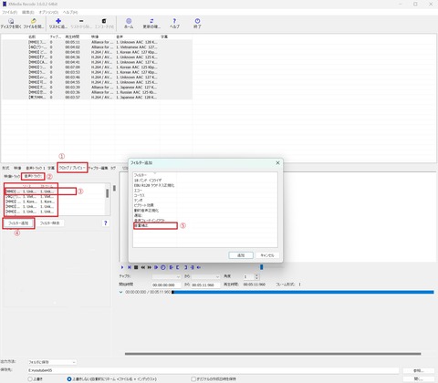Viewport: 438px width, 383px height.
Task: Select コーラス in the filter list
Action: (x=140, y=195)
